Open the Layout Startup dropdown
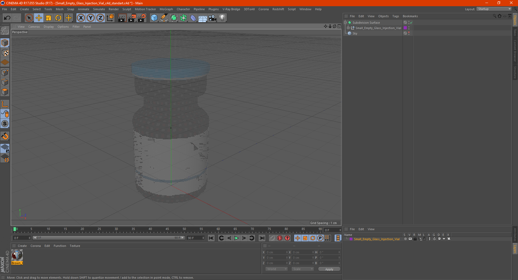Screen dimensions: 518x280 tap(494, 9)
